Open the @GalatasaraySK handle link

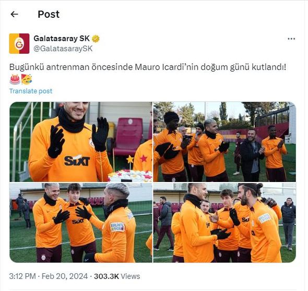click(x=63, y=48)
